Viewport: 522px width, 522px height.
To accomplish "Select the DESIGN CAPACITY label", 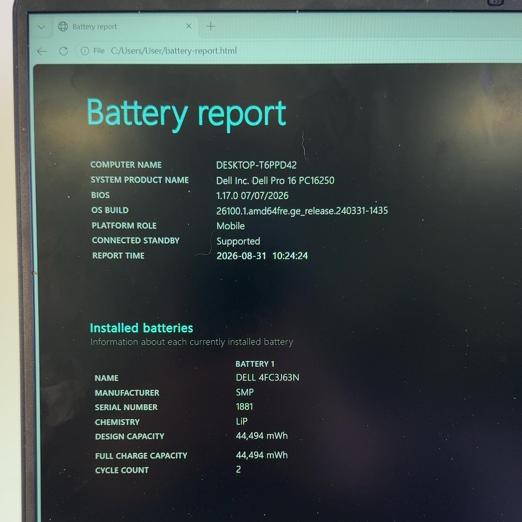I will [130, 436].
